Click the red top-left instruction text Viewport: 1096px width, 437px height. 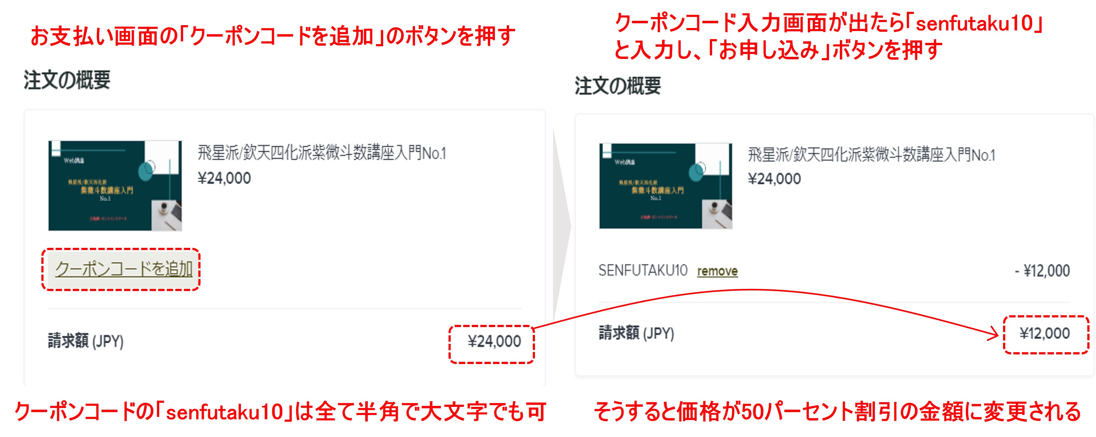pos(273,36)
